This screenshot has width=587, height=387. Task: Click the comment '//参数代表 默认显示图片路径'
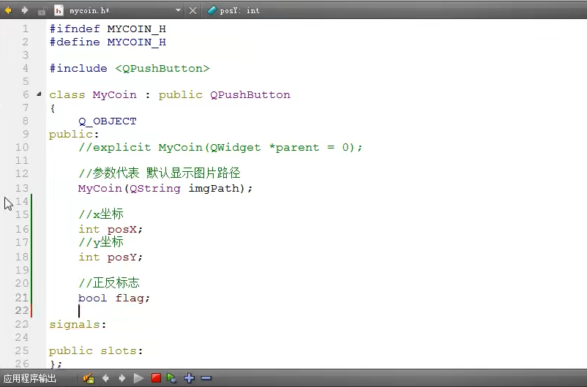160,173
